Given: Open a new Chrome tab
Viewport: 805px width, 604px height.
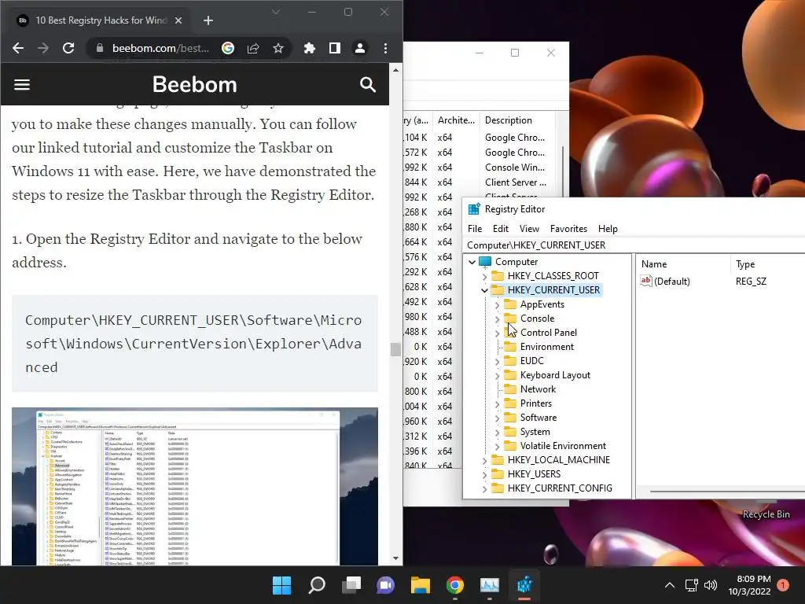Looking at the screenshot, I should point(208,20).
